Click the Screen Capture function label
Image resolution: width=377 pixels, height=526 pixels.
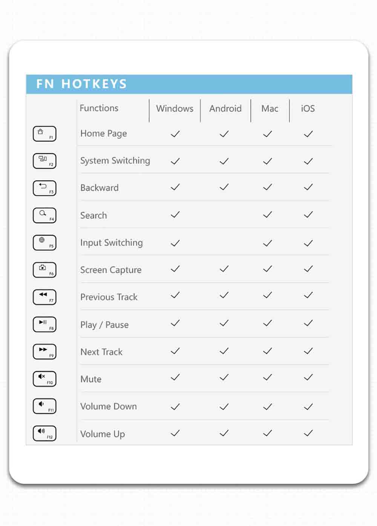coord(111,270)
